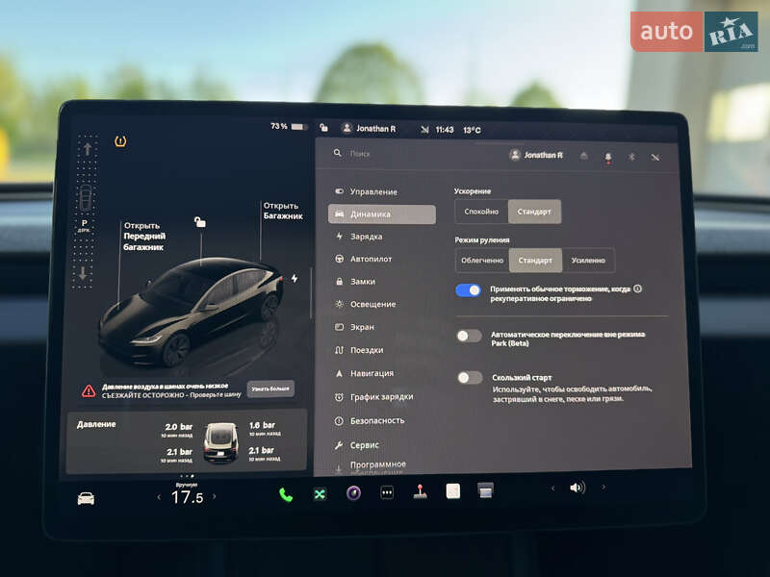The image size is (770, 577).
Task: Adjust the 17.5 temperature control
Action: [186, 498]
